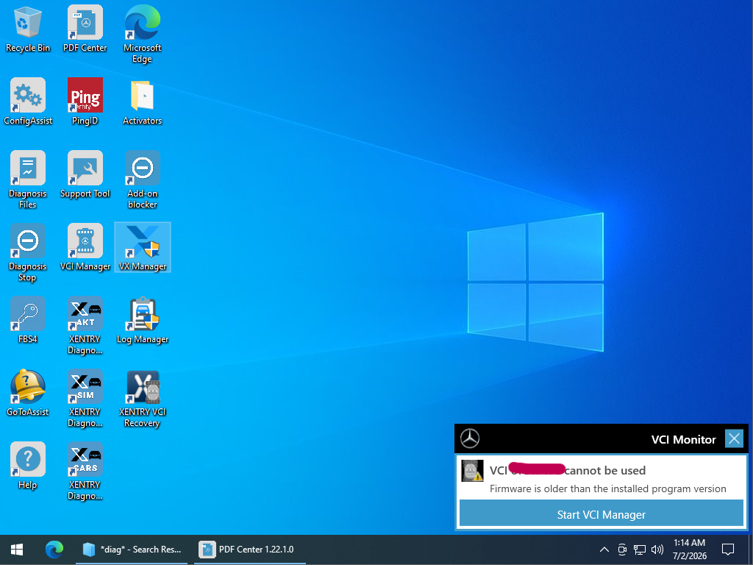Select the XENTRY Diagnosis CARS icon

[85, 472]
